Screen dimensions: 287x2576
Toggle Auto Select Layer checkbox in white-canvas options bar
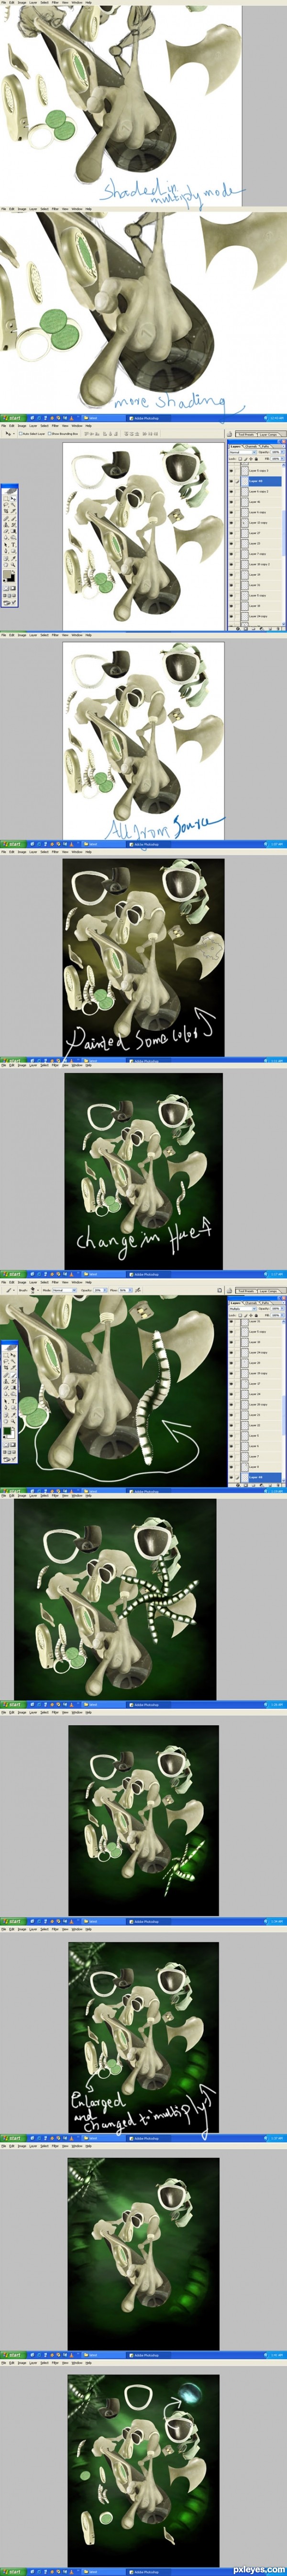coord(22,434)
